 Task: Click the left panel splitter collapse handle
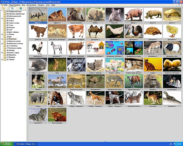[27, 74]
